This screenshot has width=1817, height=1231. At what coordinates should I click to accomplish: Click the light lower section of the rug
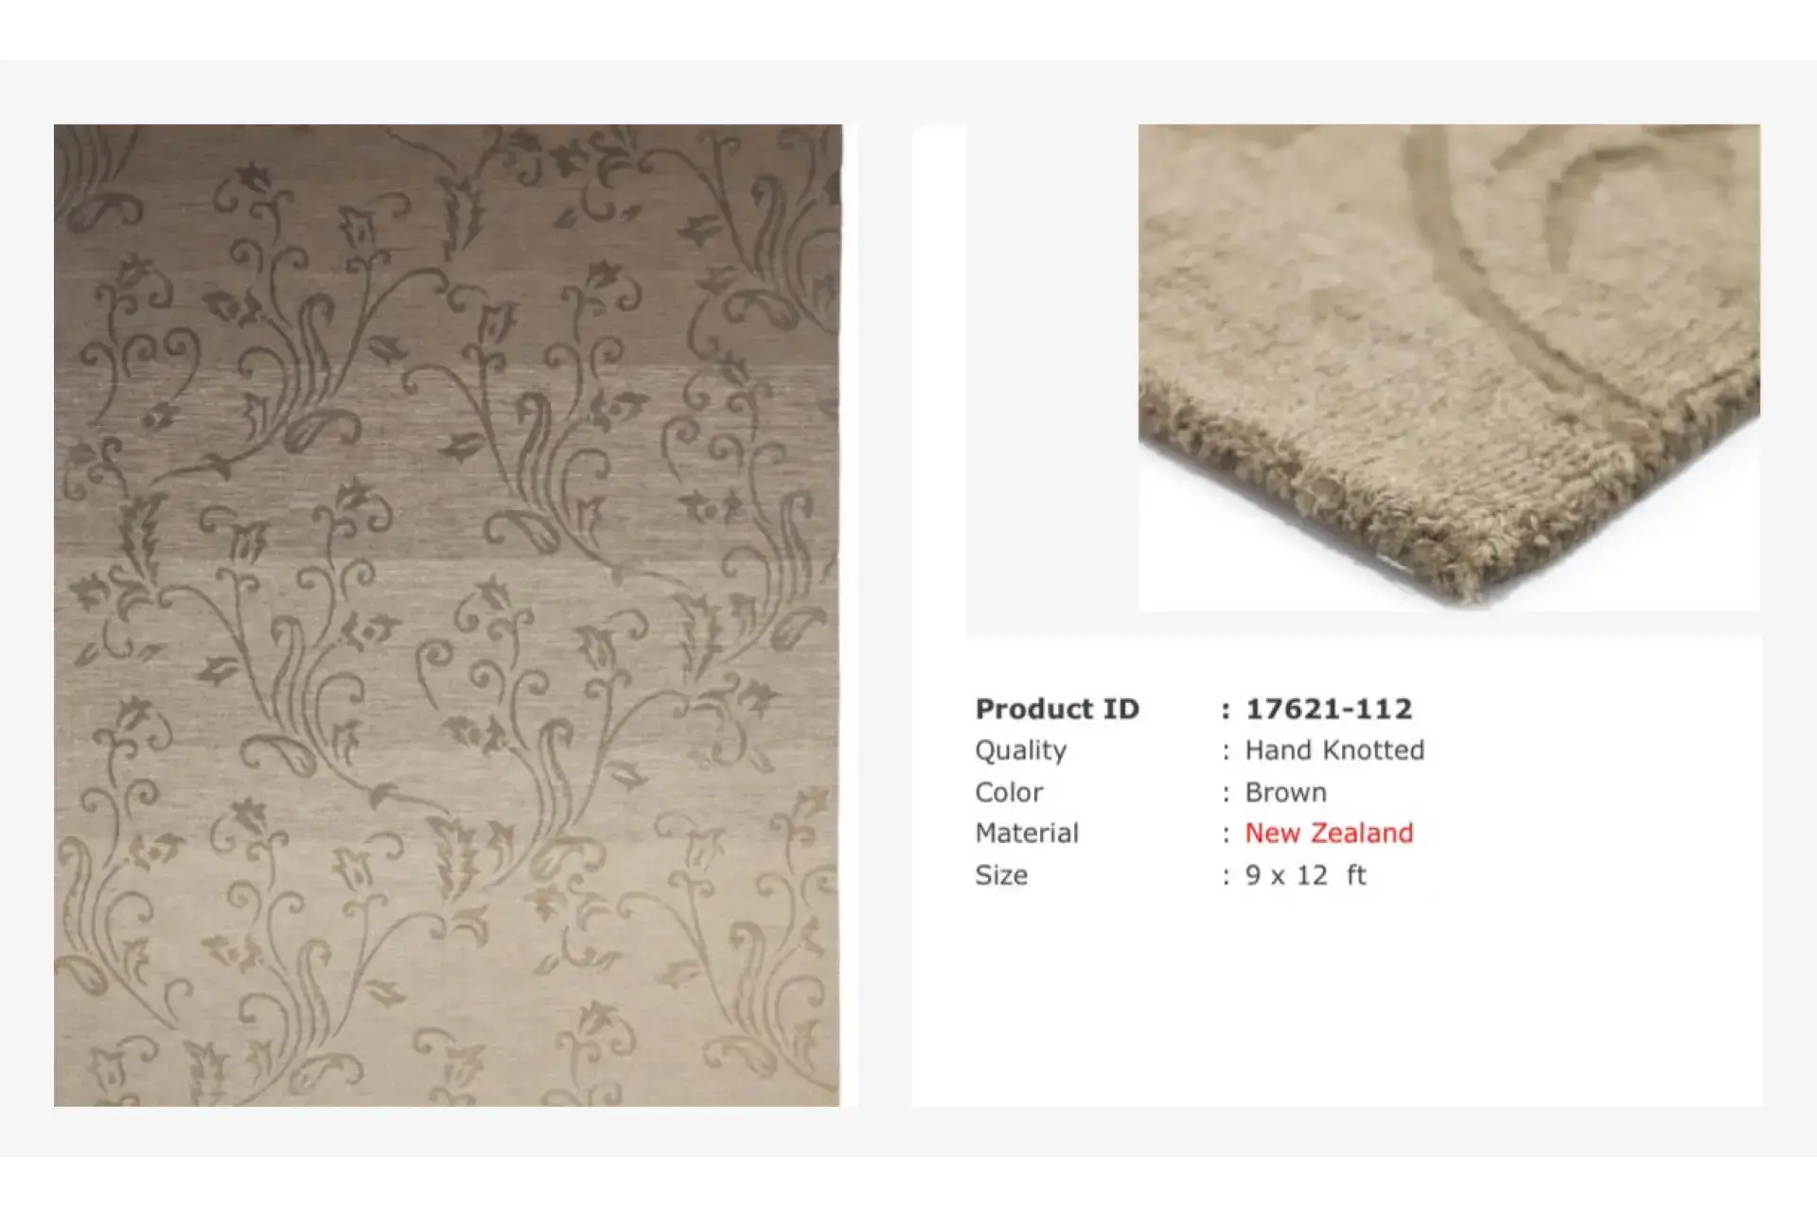point(447,946)
